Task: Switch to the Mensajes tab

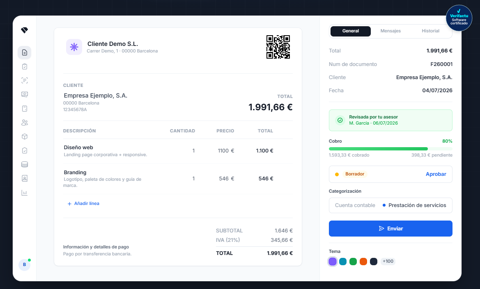Action: [x=390, y=31]
